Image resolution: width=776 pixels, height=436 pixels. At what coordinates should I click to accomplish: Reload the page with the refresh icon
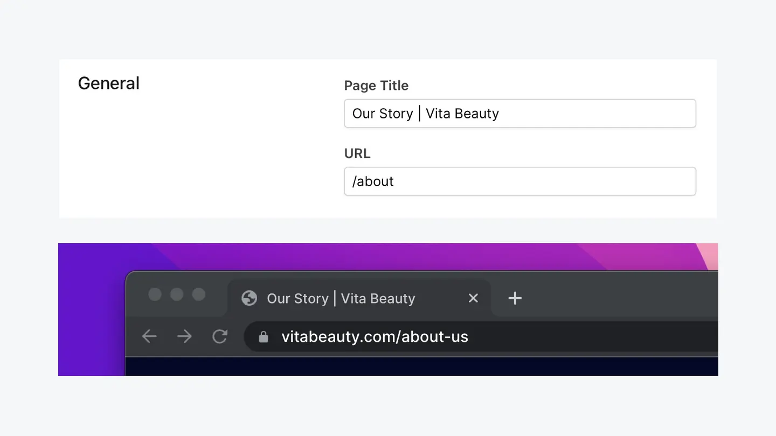tap(220, 337)
